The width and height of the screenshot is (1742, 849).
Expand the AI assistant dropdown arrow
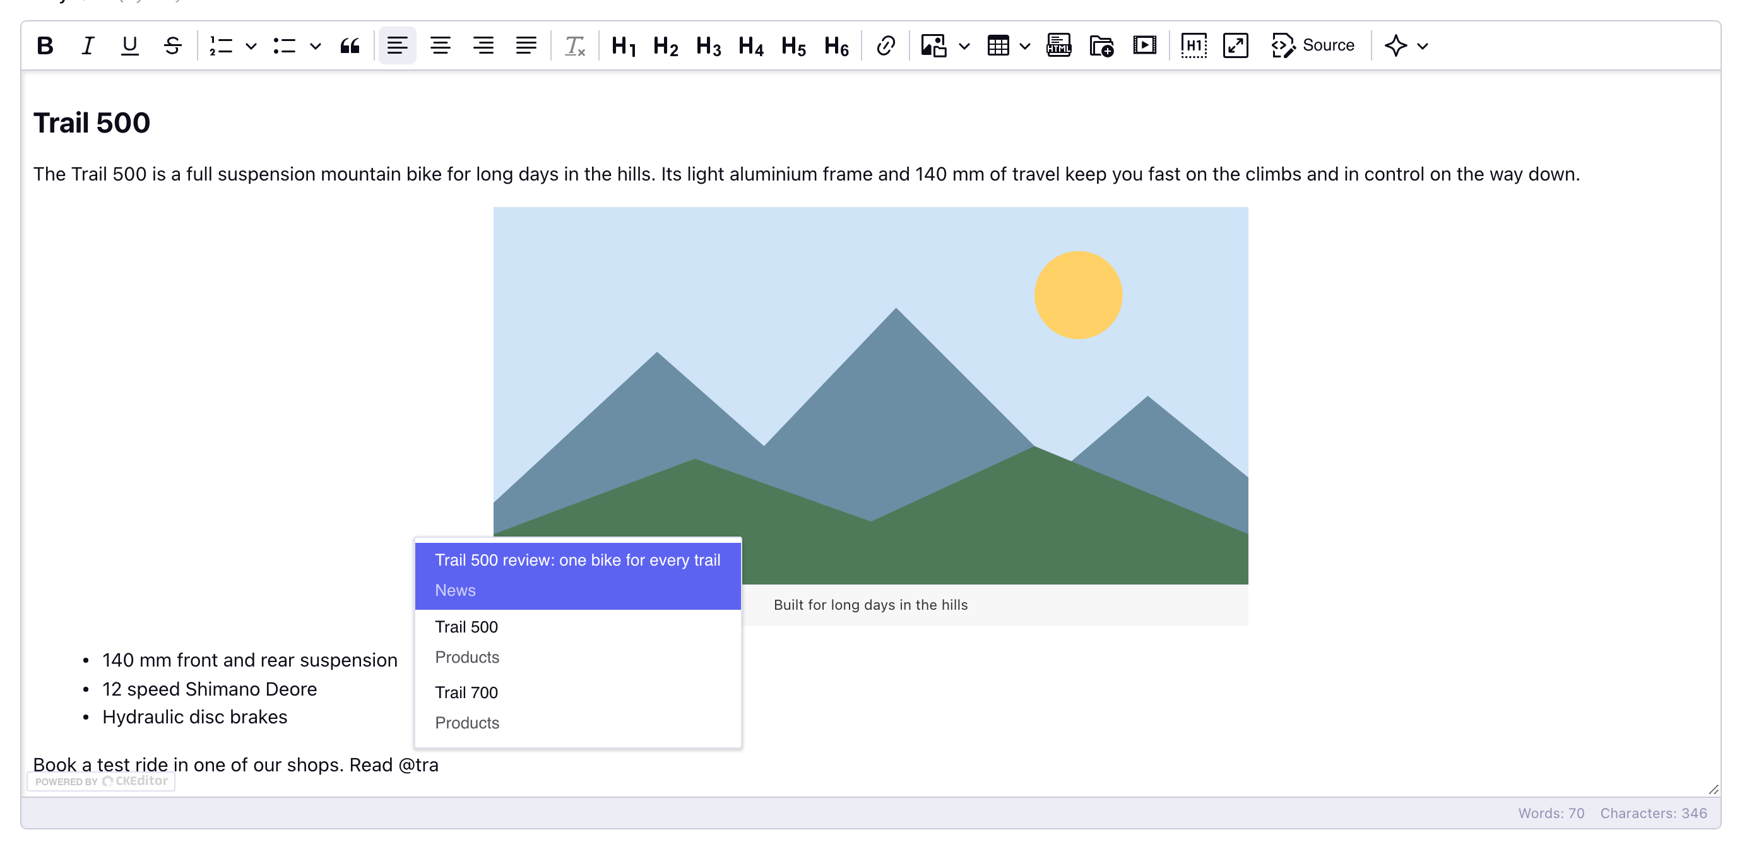1423,45
